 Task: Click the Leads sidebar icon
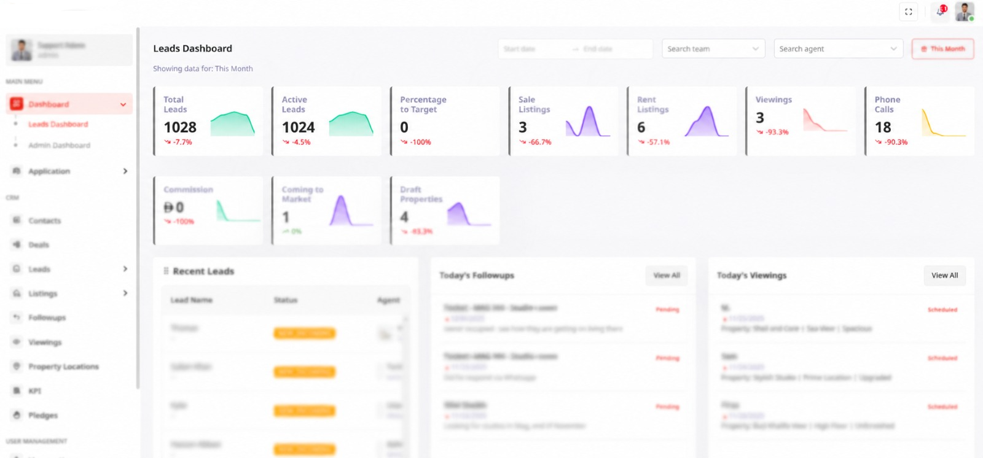(17, 269)
